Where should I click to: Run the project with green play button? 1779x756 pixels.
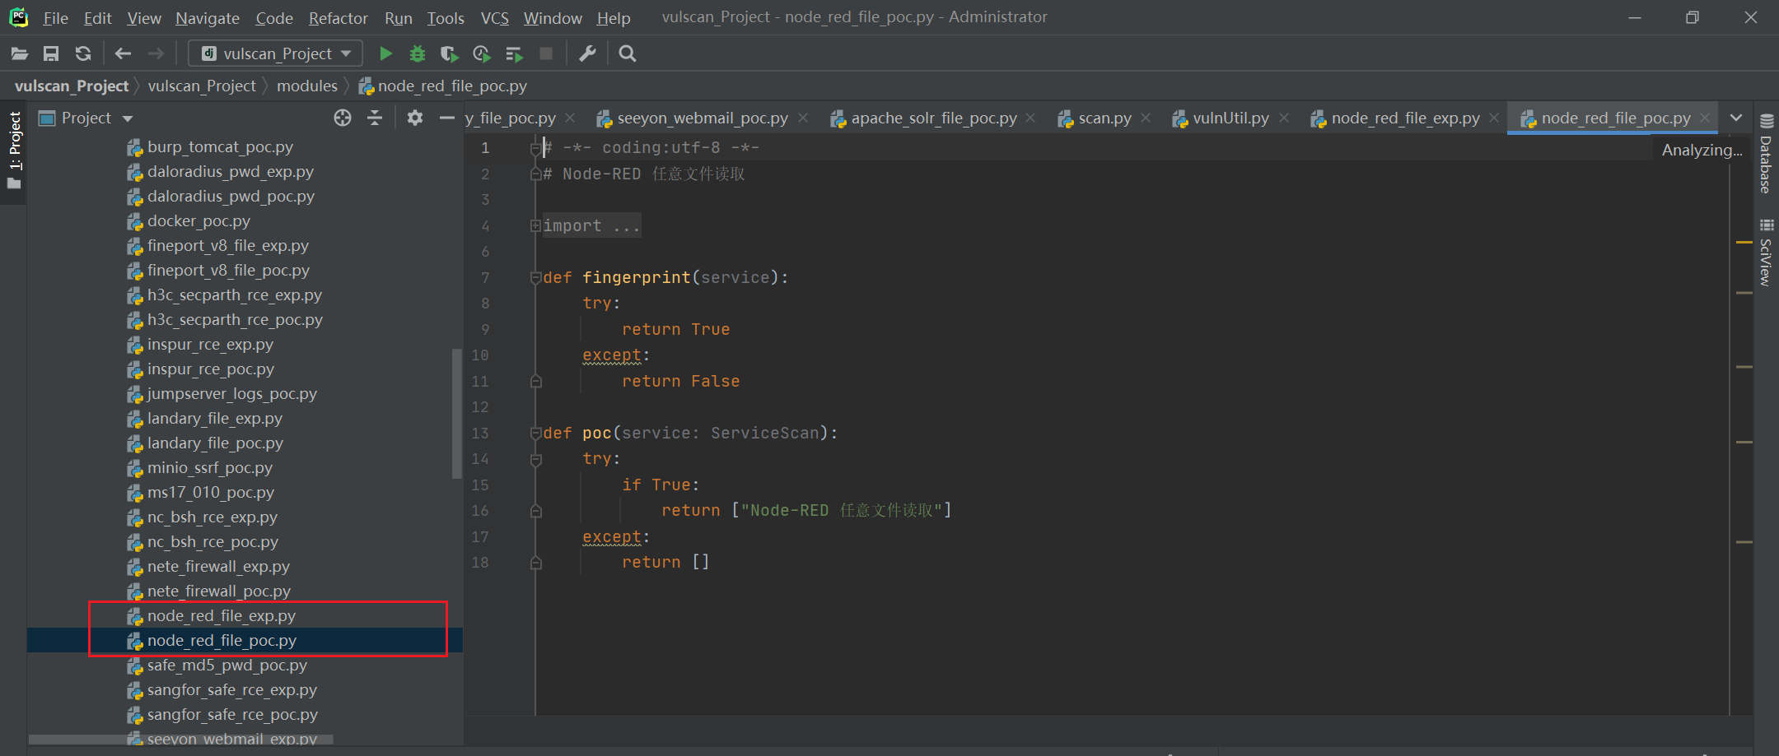385,54
